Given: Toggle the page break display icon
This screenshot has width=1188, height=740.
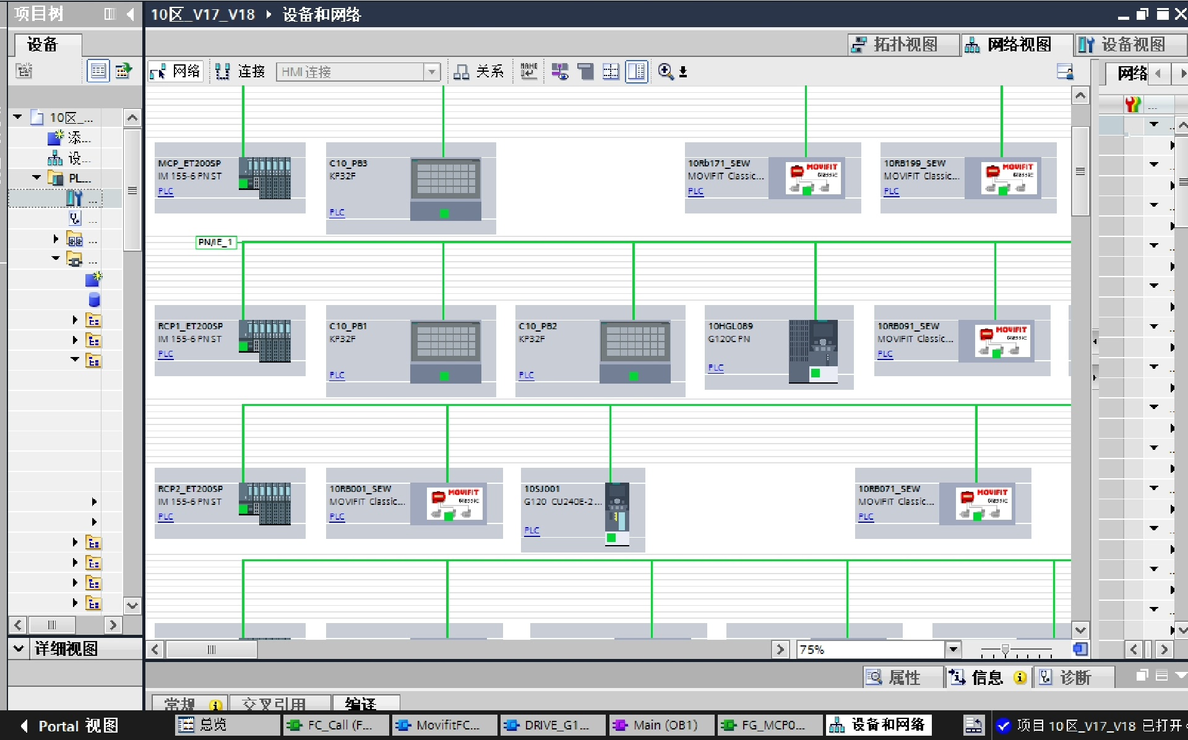Looking at the screenshot, I should (611, 72).
